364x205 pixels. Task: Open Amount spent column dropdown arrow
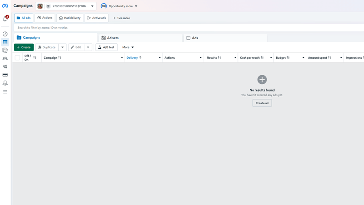pyautogui.click(x=341, y=58)
